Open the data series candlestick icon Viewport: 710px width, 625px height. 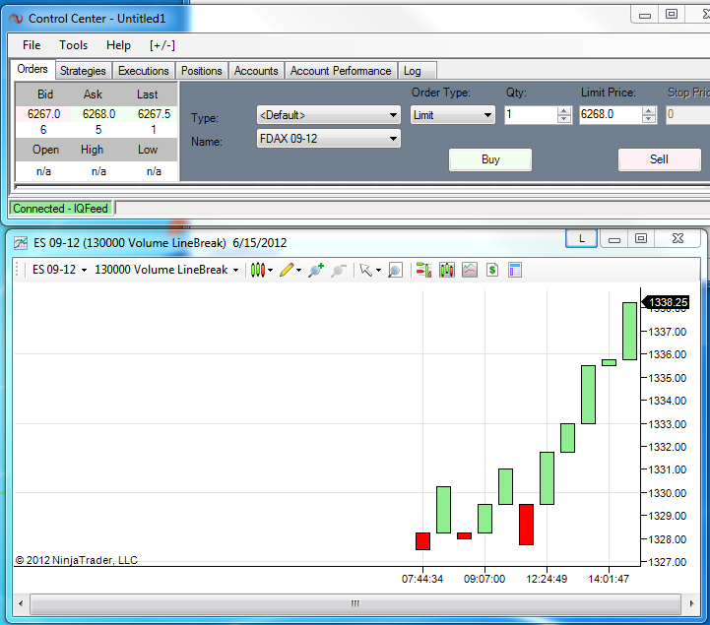447,271
